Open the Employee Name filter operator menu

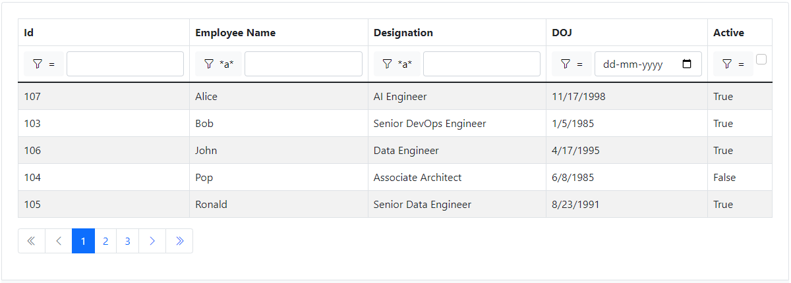pos(219,64)
